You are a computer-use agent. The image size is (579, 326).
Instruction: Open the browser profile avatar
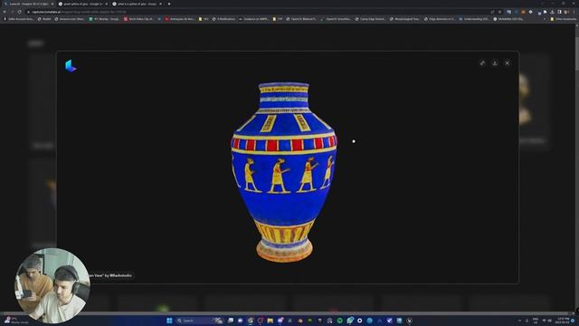[x=566, y=12]
